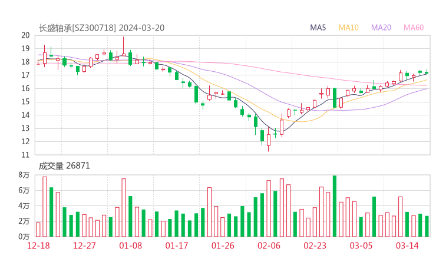This screenshot has width=436, height=259.
Task: Select the 02-23 date label
Action: 315,246
